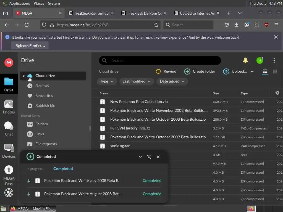Open the Applications menu
Viewport: 283px width, 212px height.
pos(20,3)
